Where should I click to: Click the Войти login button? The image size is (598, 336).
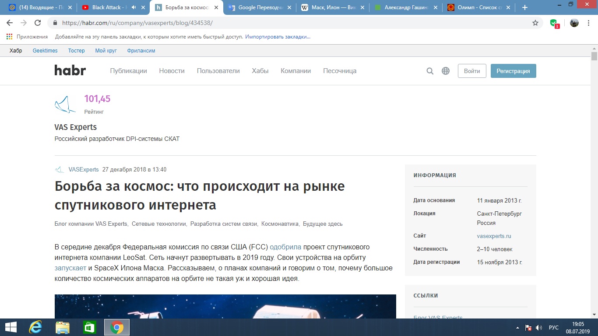[x=472, y=71]
